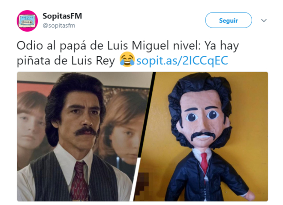This screenshot has width=283, height=205.
Task: Open the SopitasFM profile avatar
Action: 27,21
